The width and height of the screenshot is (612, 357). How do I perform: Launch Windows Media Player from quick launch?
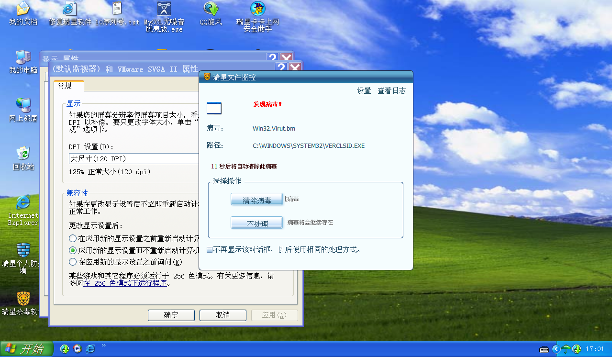click(77, 349)
